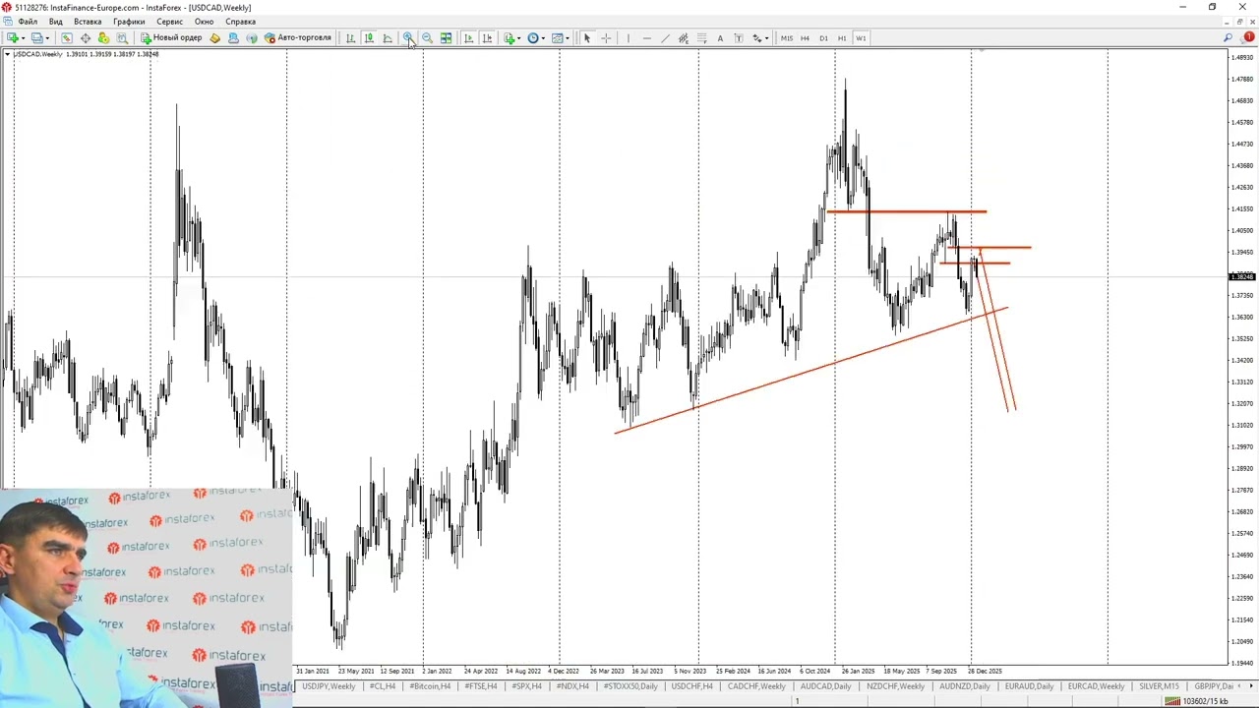Zoom in on the chart
This screenshot has height=708, width=1259.
pyautogui.click(x=408, y=38)
